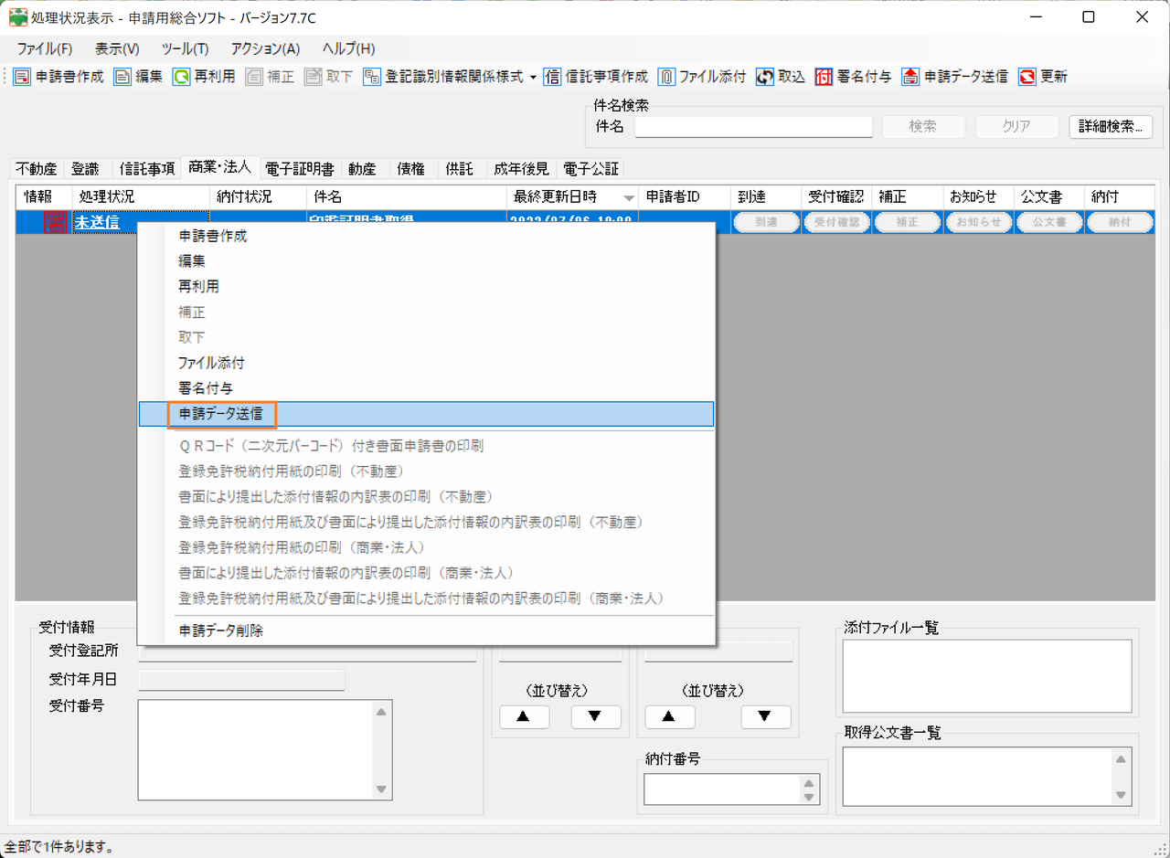Click the 署名付与 signature toolbar icon
The image size is (1170, 858).
[823, 77]
